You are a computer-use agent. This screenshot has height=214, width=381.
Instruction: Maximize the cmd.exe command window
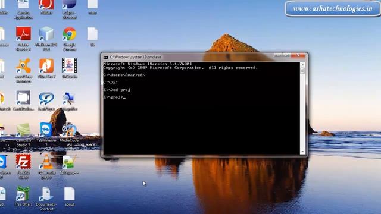(286, 55)
